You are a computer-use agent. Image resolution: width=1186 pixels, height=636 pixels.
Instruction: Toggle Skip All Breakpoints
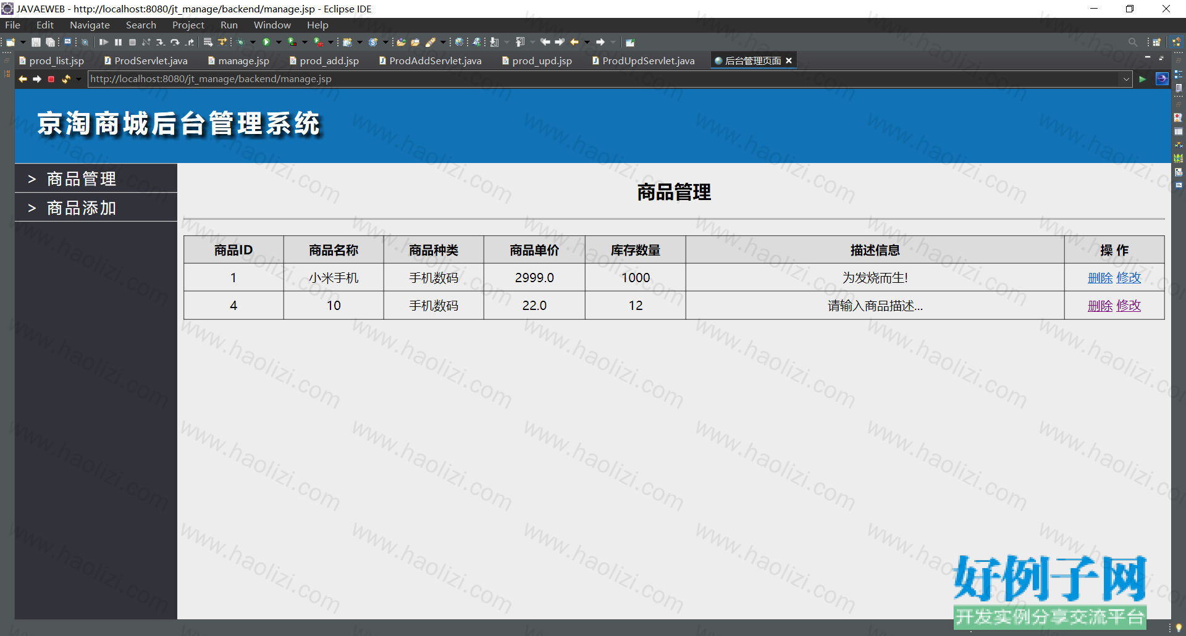pos(85,42)
